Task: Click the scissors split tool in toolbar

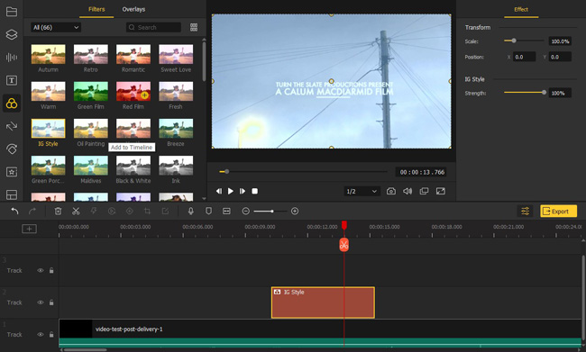Action: point(76,212)
